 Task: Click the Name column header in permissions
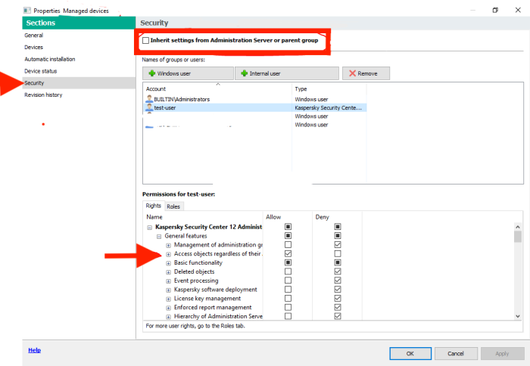point(203,217)
